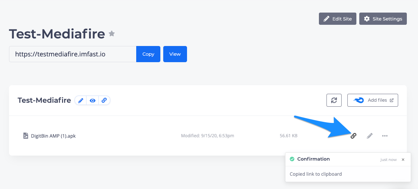Copy link for DigitBin AMP (1).apk file

tap(353, 136)
